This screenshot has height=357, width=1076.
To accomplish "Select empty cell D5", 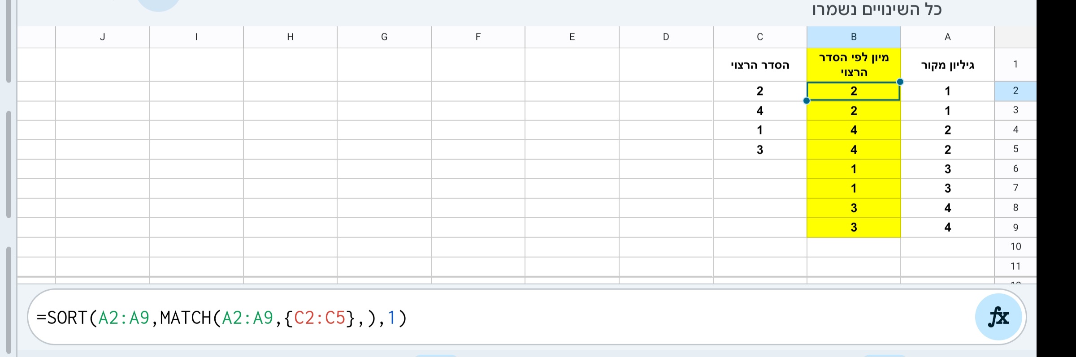I will [665, 149].
